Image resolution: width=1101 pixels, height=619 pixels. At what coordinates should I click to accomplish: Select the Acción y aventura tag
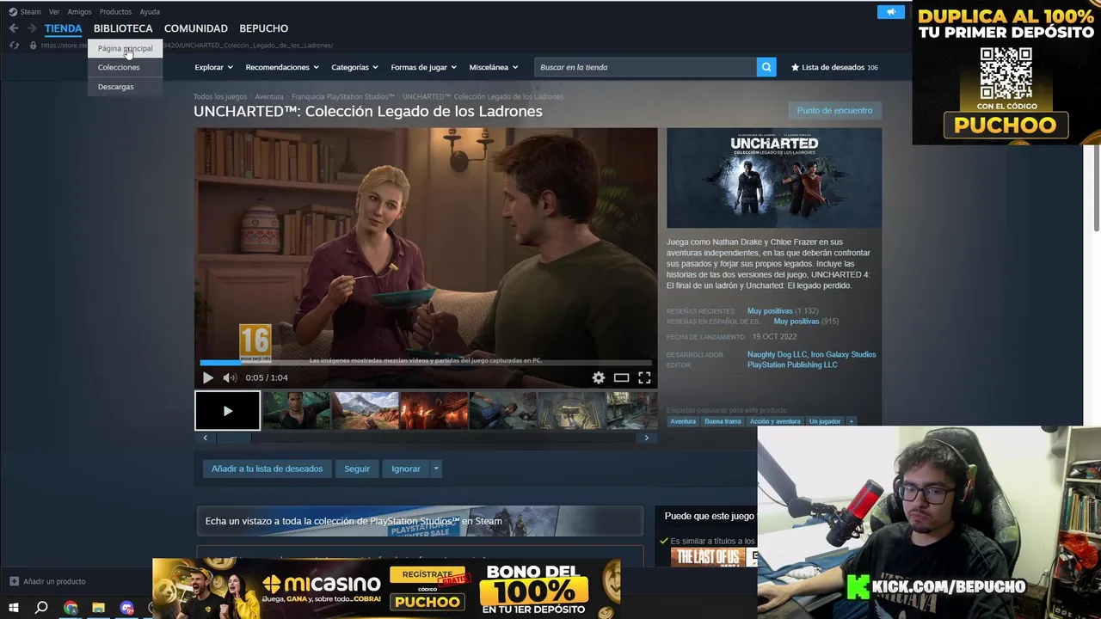pos(775,421)
